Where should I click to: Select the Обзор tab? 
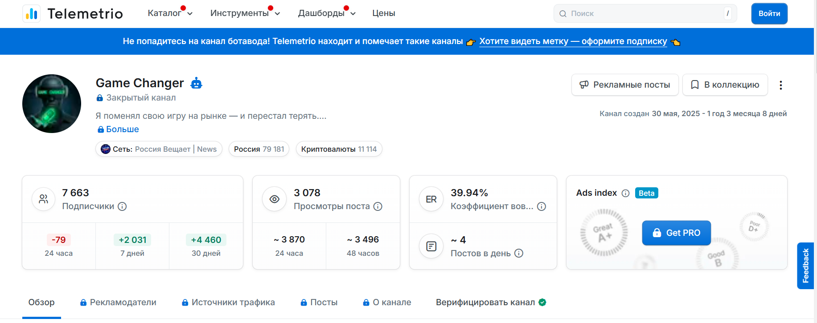click(x=41, y=303)
